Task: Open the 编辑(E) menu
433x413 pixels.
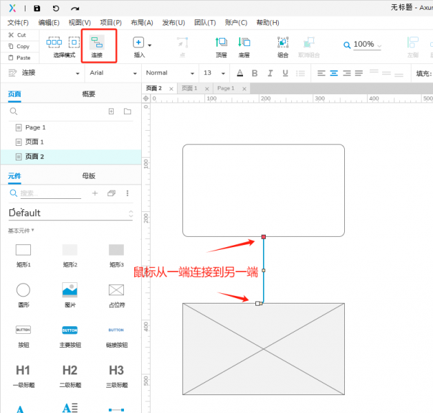Action: tap(49, 23)
